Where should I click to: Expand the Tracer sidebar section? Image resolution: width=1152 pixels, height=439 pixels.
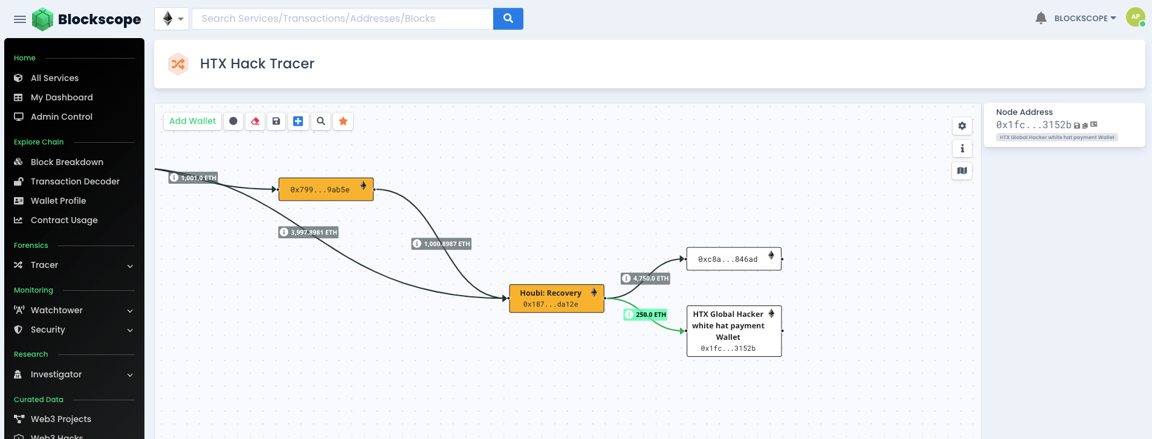[73, 265]
